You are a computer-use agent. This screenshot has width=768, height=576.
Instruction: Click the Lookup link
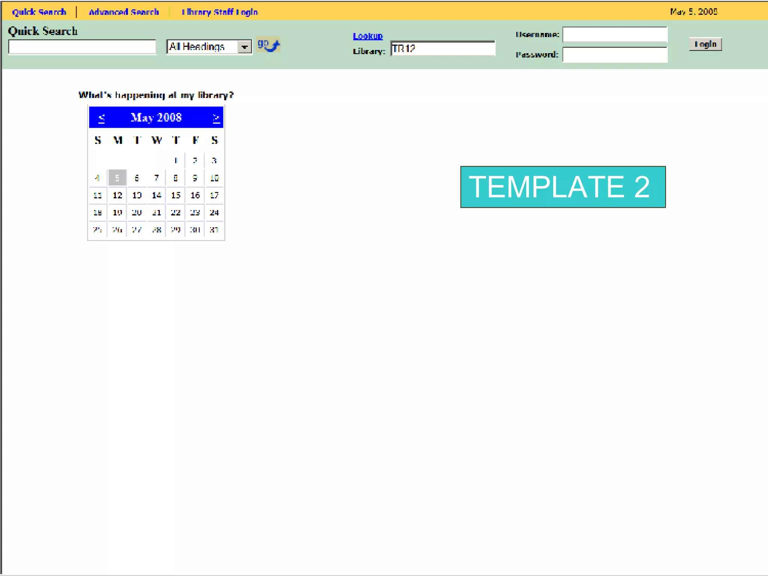pos(367,36)
